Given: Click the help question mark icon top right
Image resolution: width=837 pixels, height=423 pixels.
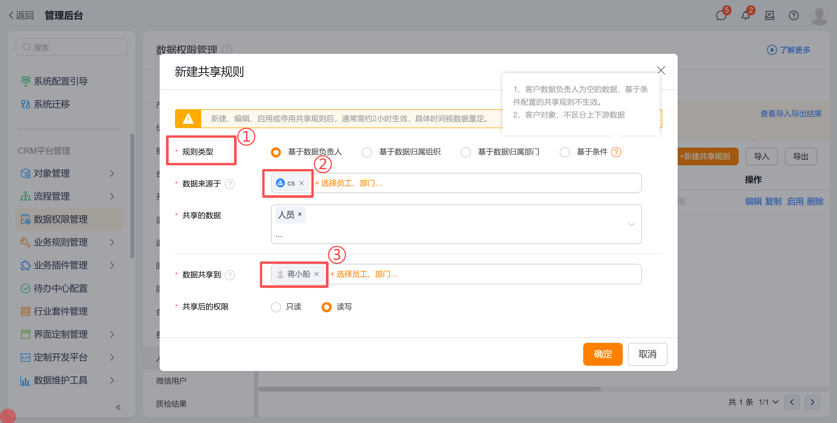Looking at the screenshot, I should [x=793, y=15].
